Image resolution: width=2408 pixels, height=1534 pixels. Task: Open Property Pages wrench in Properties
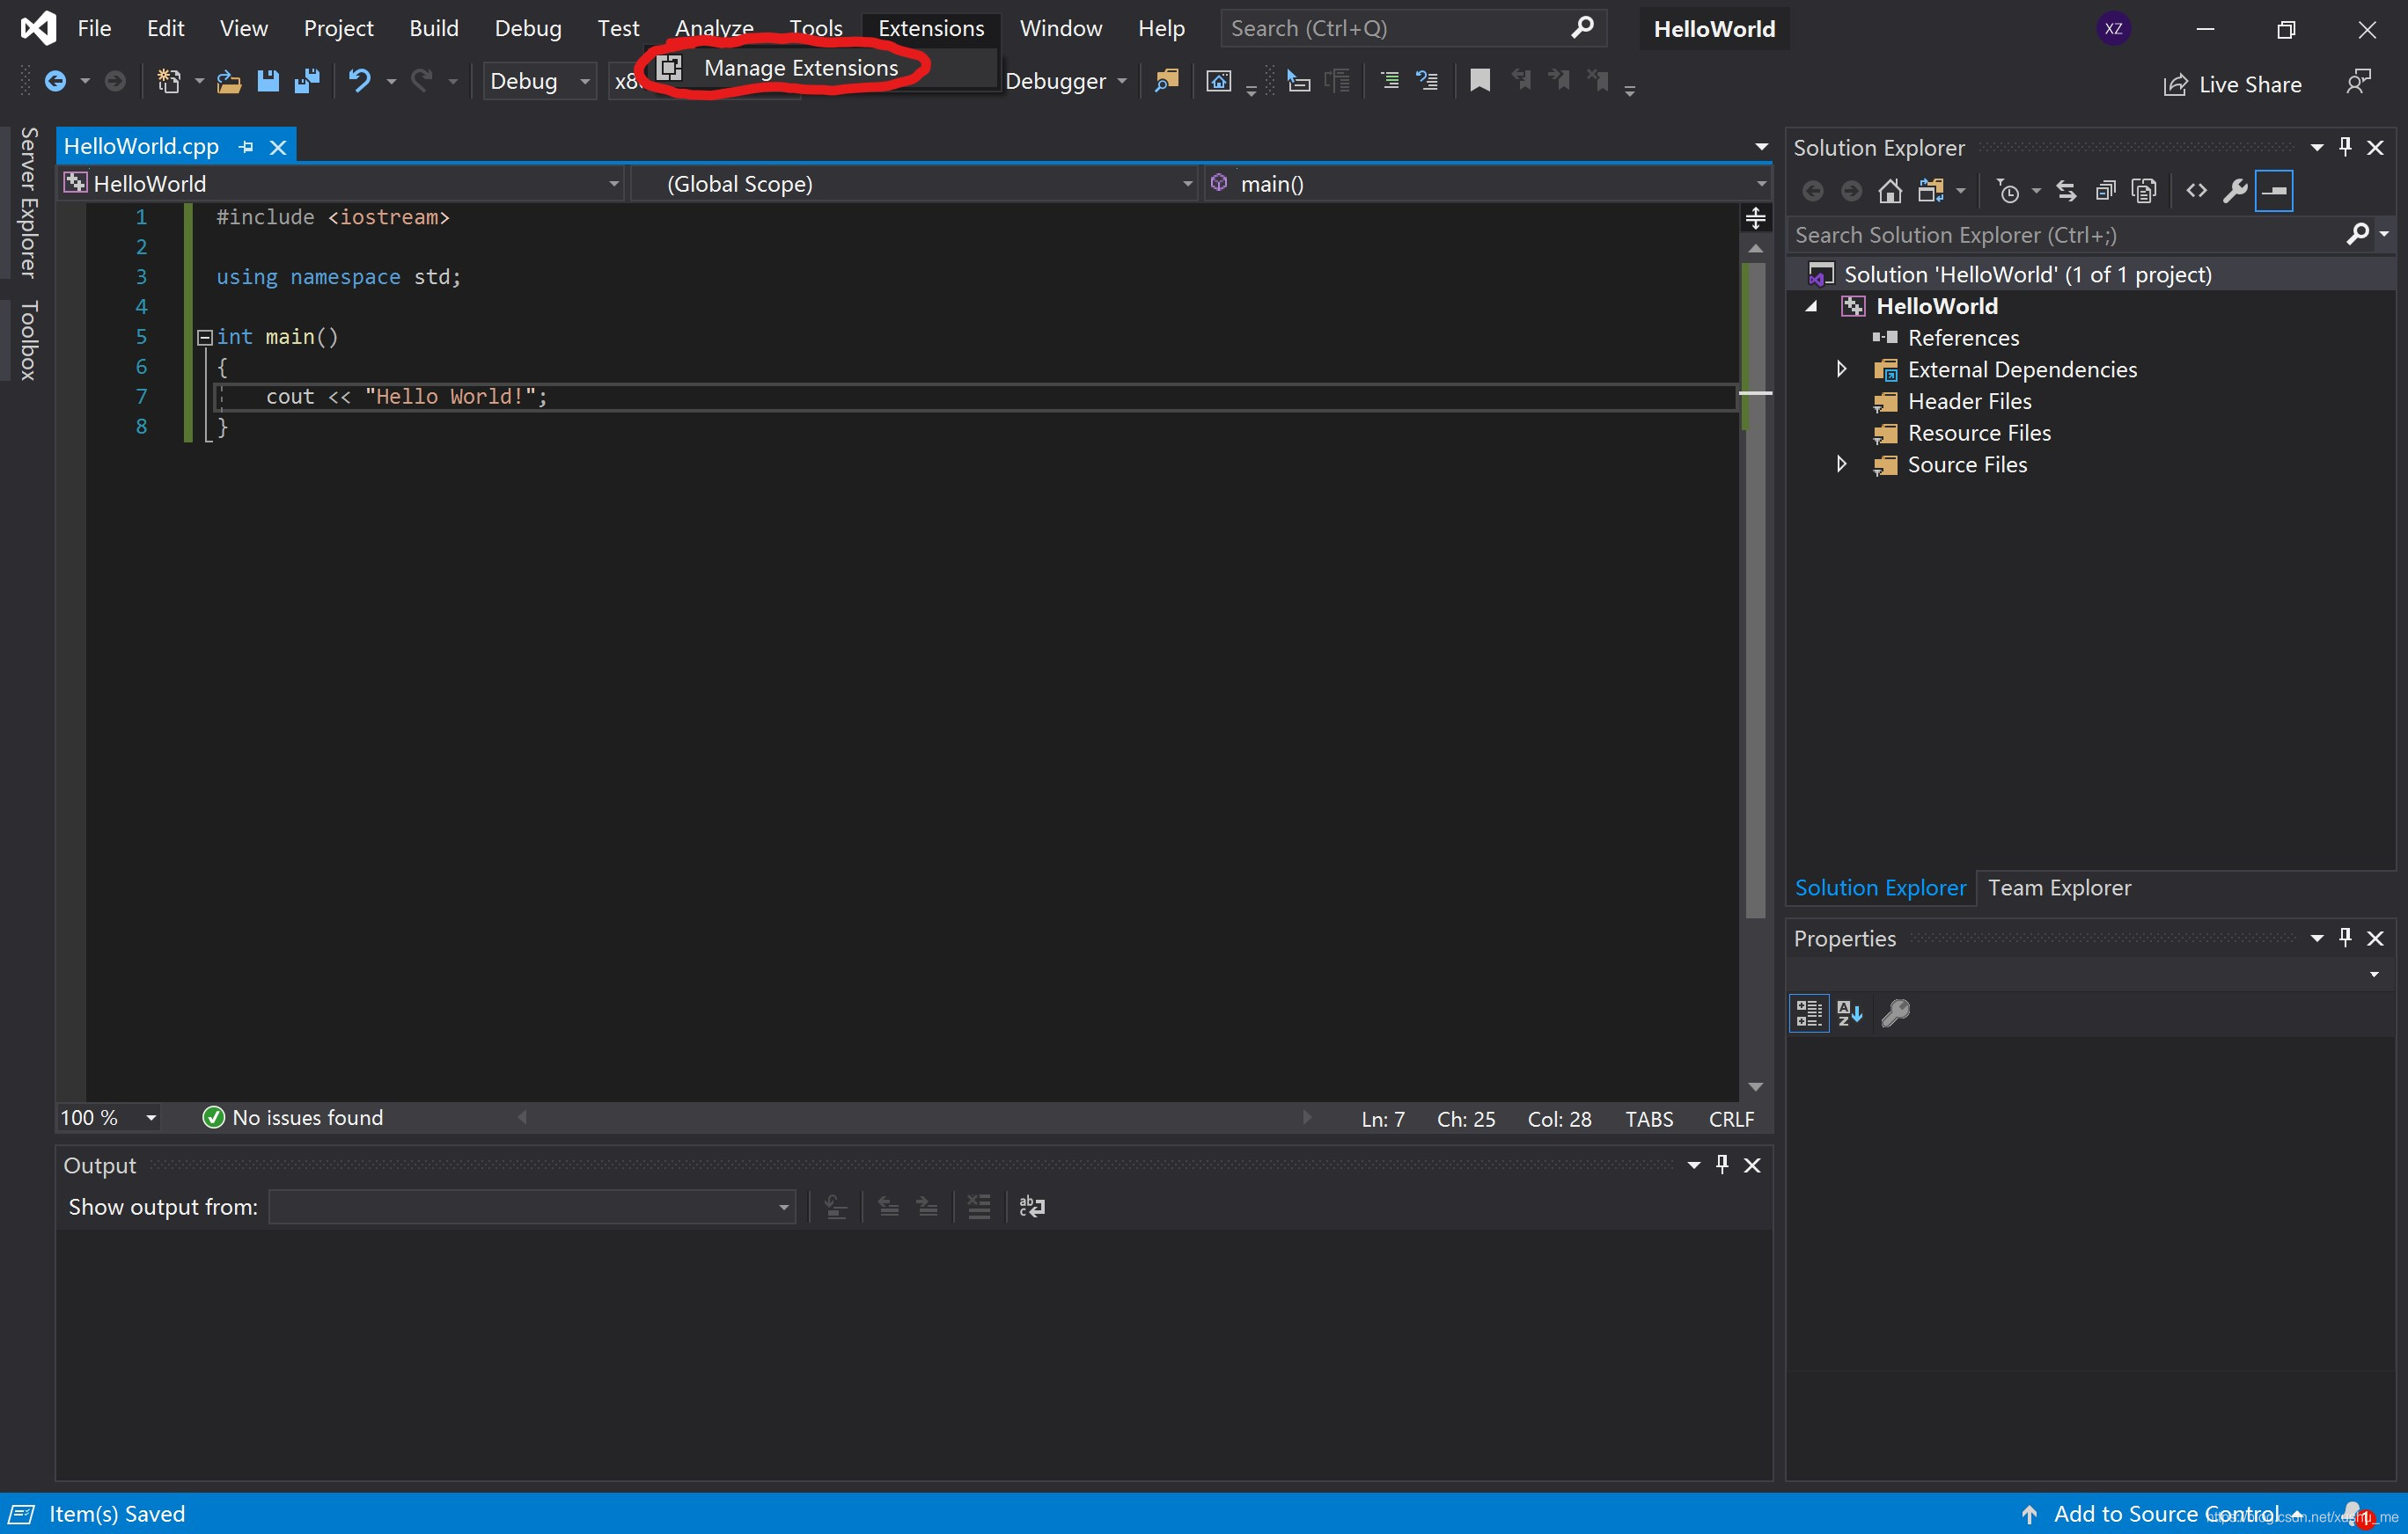1895,1013
